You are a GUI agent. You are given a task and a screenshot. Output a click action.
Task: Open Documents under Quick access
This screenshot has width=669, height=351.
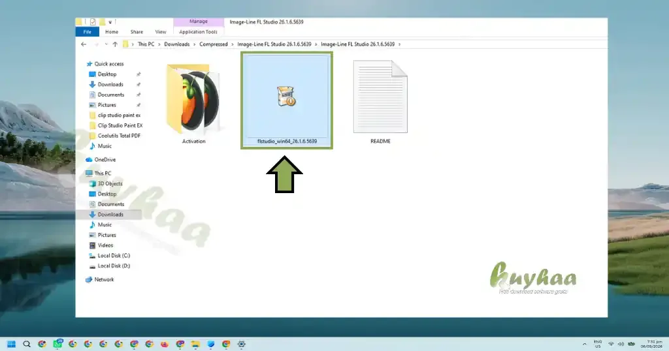pyautogui.click(x=110, y=95)
